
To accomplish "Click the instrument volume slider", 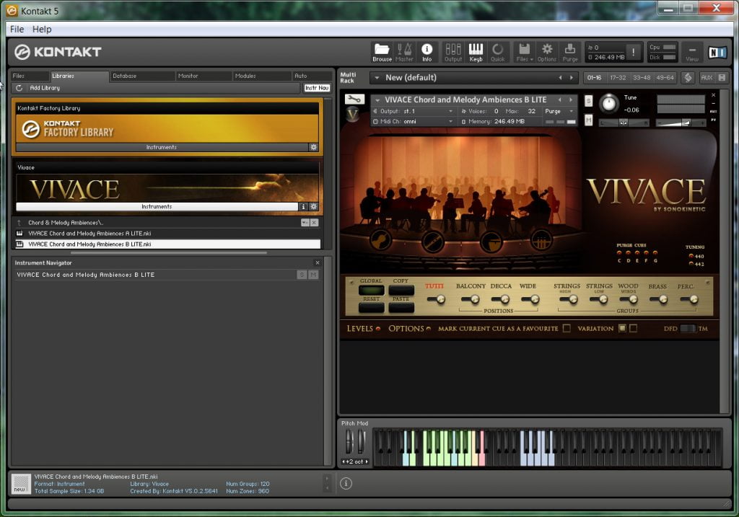I will [681, 123].
